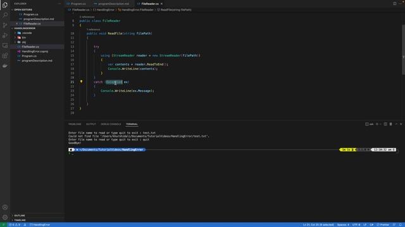Click the HandlingError namespace breadcrumb
This screenshot has width=405, height=227.
coord(104,10)
